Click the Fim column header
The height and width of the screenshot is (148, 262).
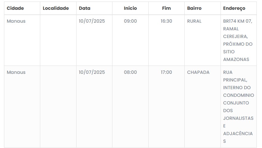click(166, 8)
